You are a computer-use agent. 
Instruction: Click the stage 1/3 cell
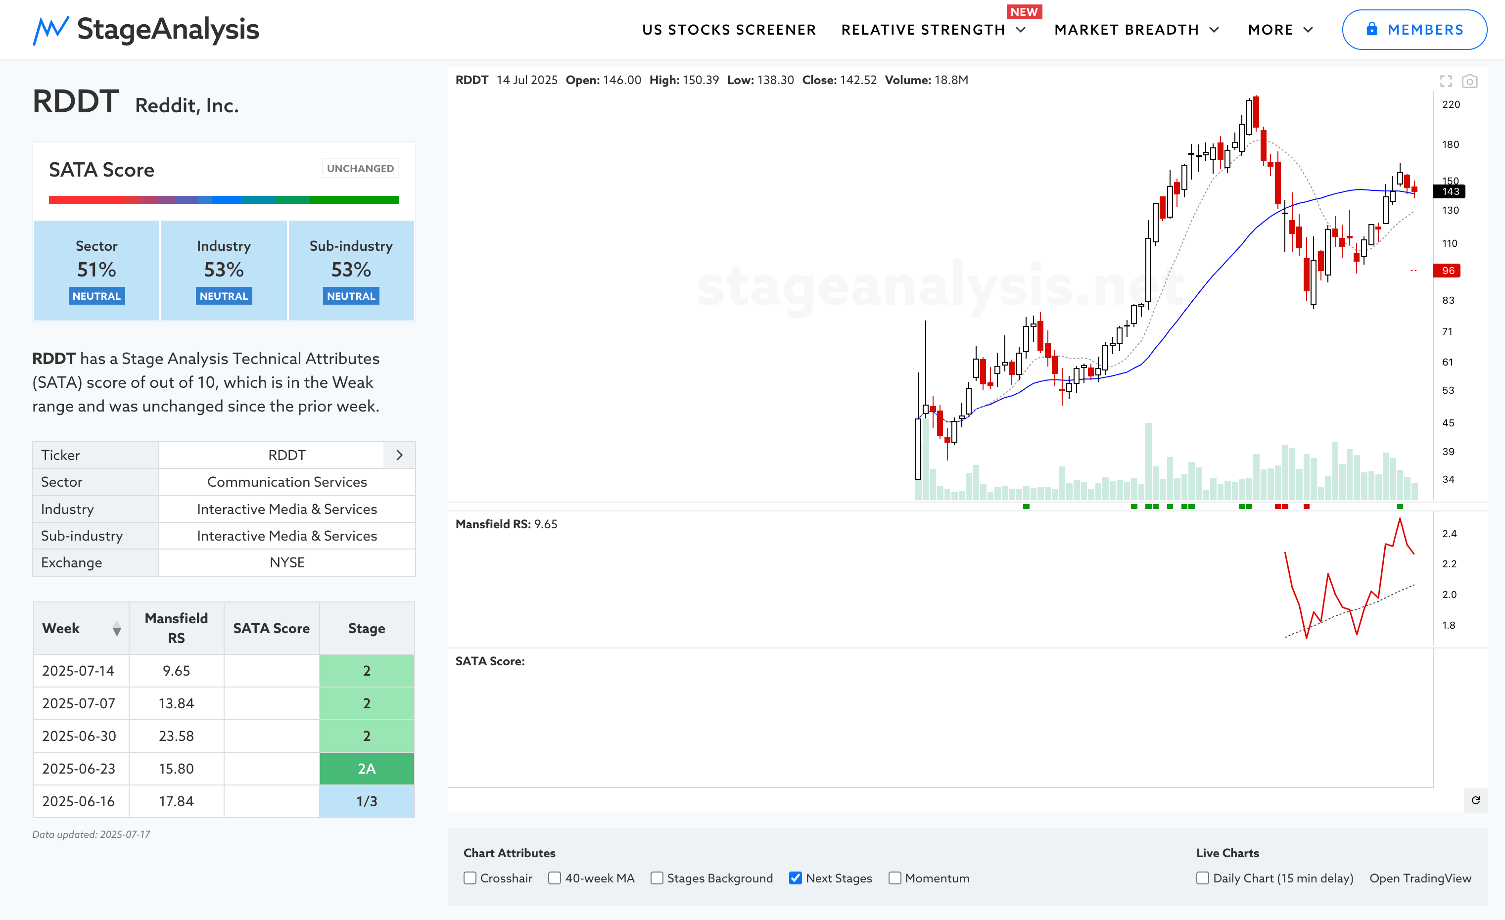[x=367, y=801]
